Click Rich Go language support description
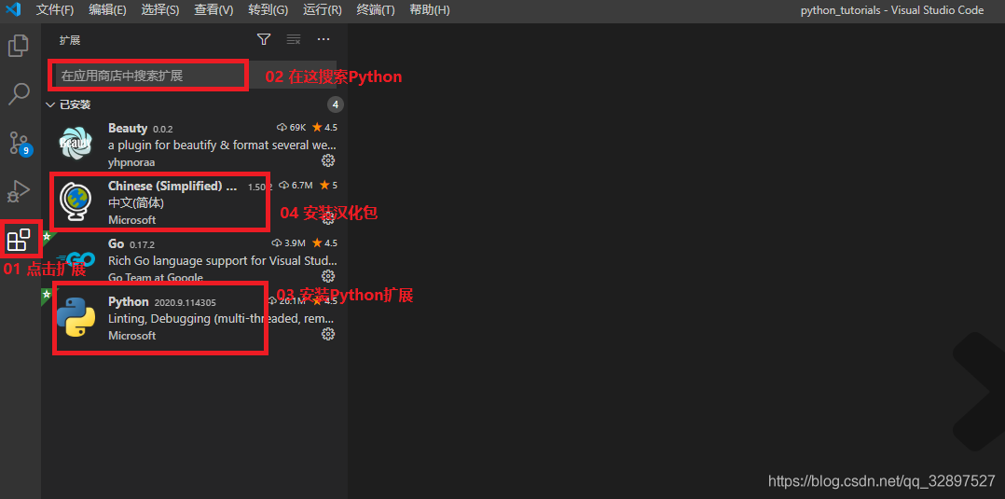Viewport: 1005px width, 499px height. [223, 261]
